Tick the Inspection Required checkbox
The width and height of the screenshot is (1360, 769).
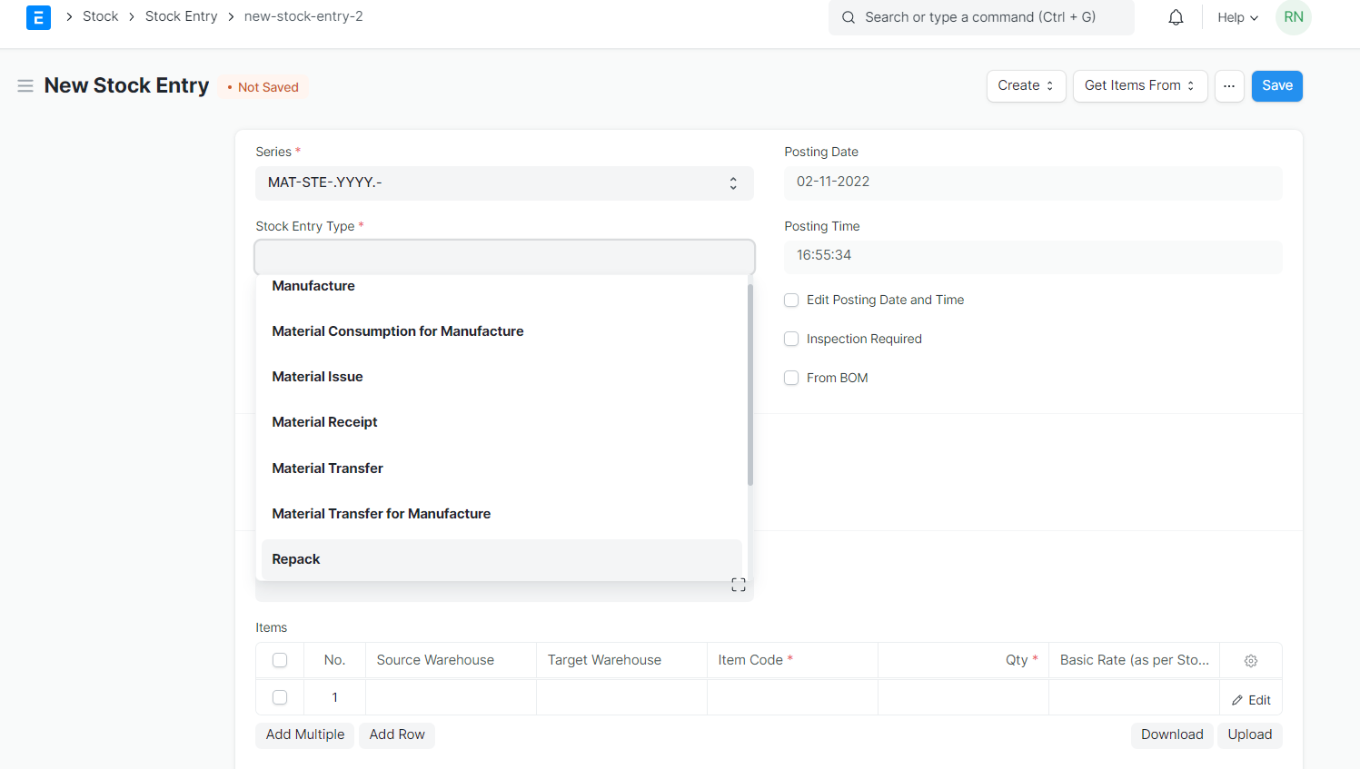point(791,340)
